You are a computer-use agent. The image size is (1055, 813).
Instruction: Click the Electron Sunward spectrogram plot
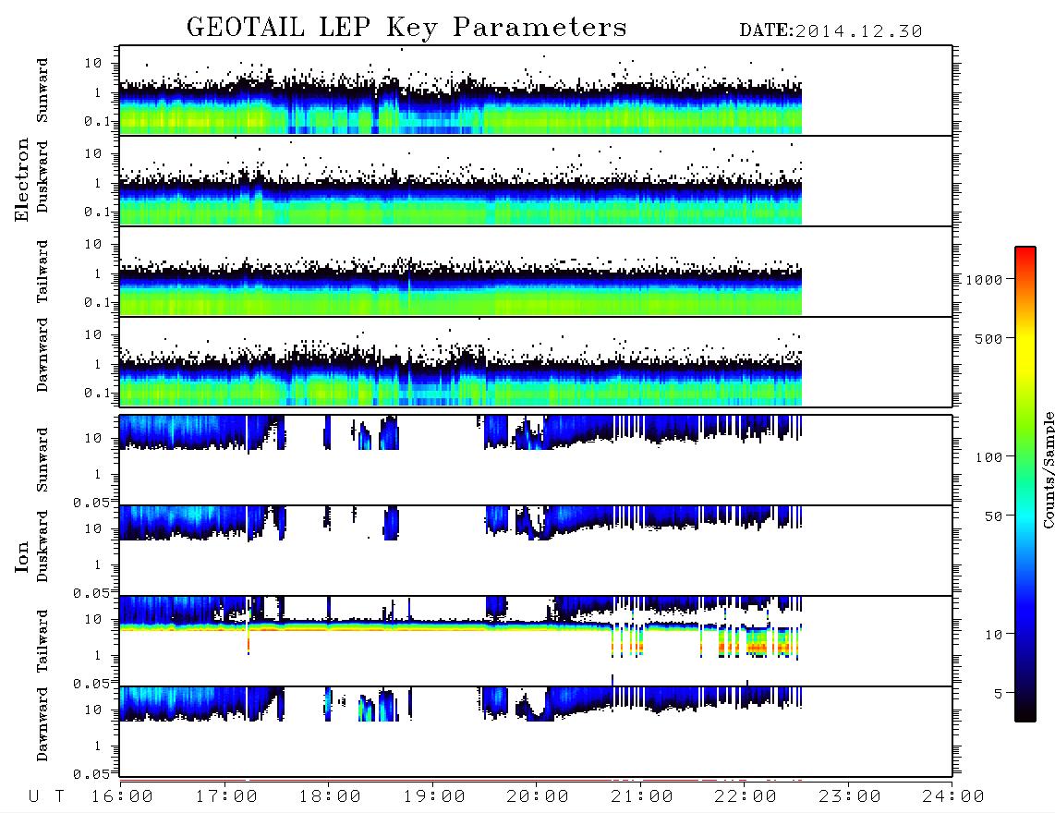point(536,91)
